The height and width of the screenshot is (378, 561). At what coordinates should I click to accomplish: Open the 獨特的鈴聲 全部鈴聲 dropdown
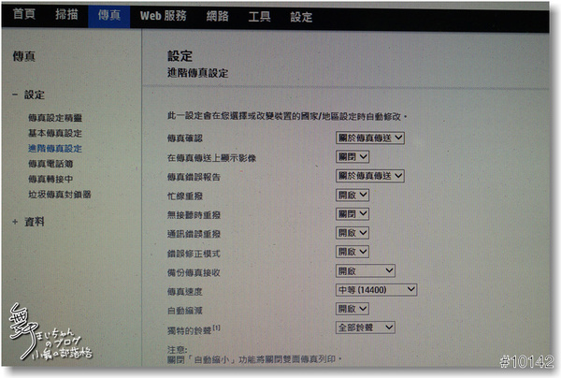click(366, 327)
